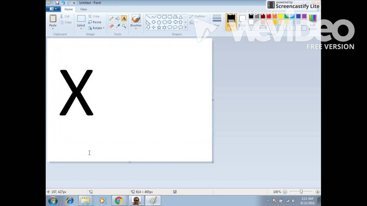Open the Customize Quick Access Toolbar dropdown
Image resolution: width=367 pixels, height=206 pixels.
pos(74,3)
